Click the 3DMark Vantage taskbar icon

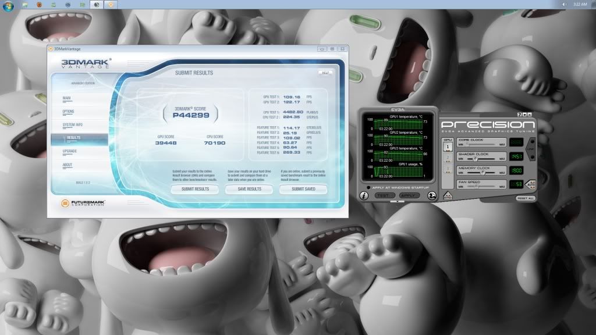point(95,4)
